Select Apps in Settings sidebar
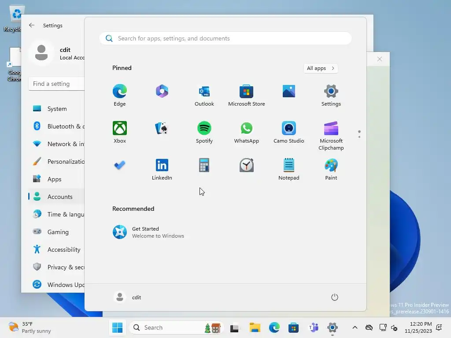Viewport: 451px width, 338px height. tap(56, 179)
